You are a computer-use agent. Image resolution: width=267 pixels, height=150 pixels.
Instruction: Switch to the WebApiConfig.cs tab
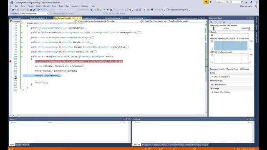(x=136, y=18)
